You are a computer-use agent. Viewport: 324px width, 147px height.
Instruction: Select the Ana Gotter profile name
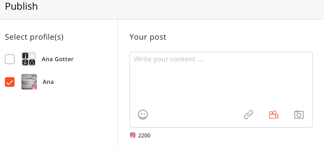58,59
